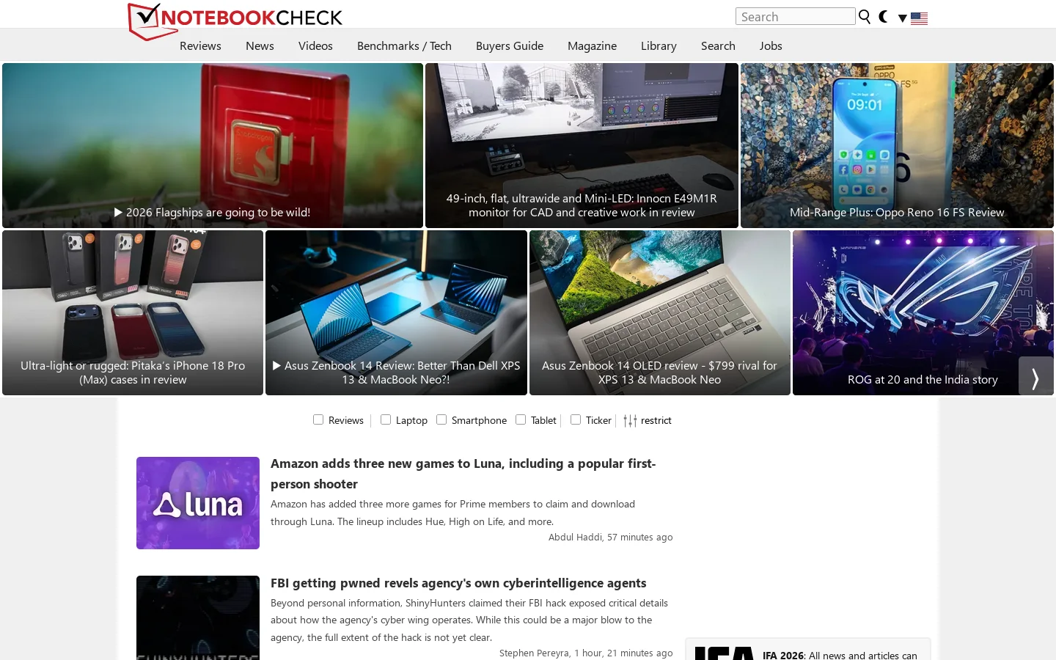Click the sliders icon next to restrict
Image resolution: width=1056 pixels, height=660 pixels.
630,420
